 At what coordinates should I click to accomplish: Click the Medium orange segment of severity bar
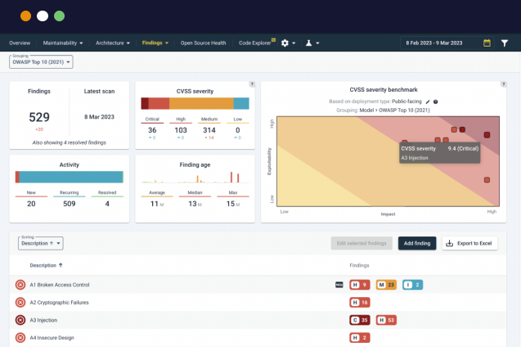(201, 103)
